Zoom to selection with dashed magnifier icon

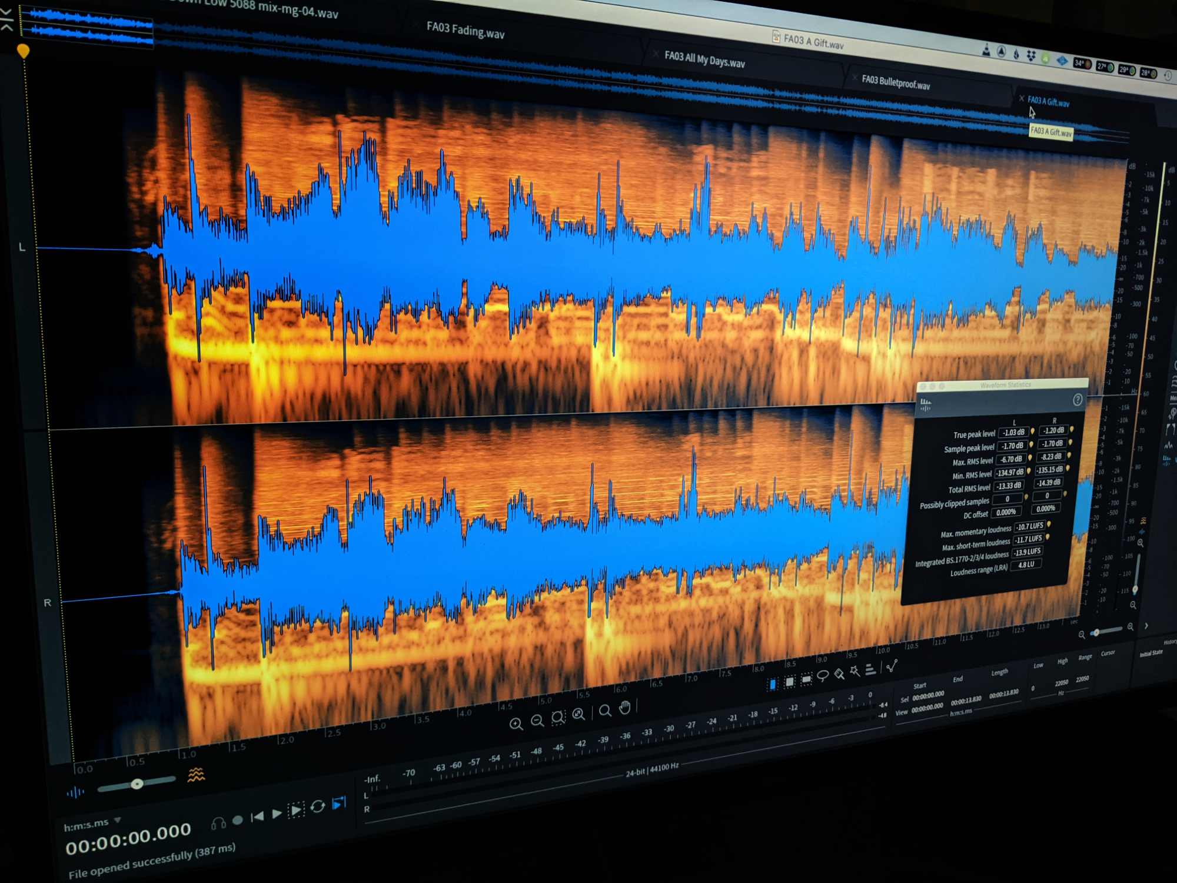tap(558, 718)
